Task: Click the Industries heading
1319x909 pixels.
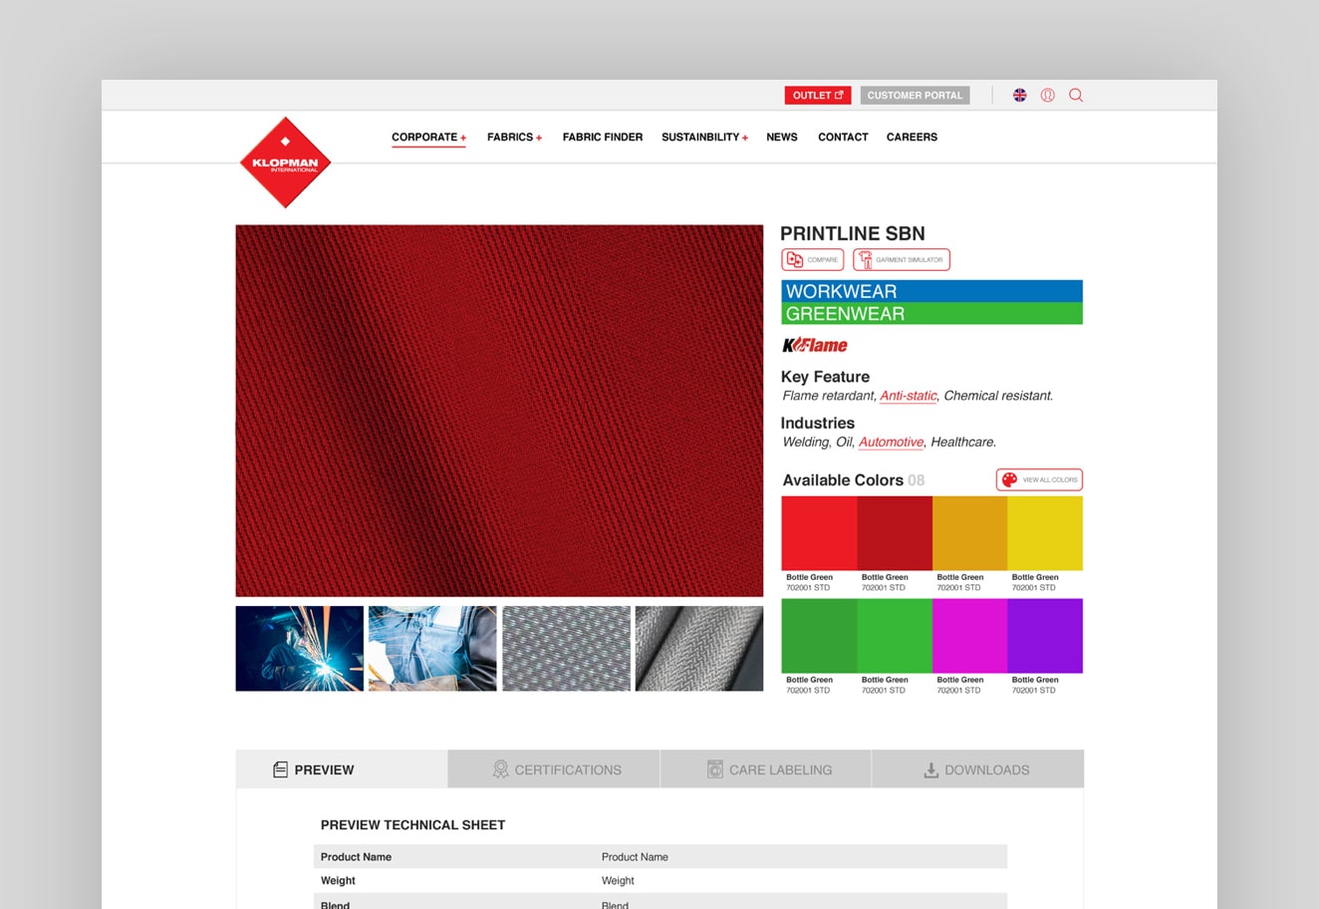Action: [818, 424]
